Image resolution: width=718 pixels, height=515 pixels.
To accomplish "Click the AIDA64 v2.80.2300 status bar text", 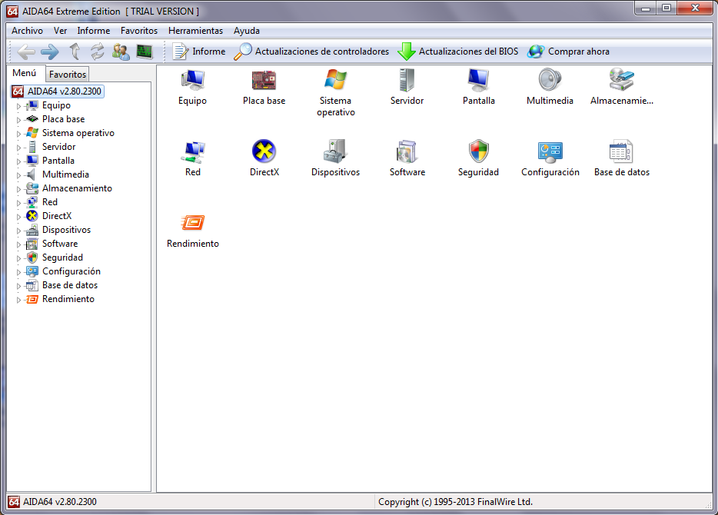I will (x=59, y=502).
